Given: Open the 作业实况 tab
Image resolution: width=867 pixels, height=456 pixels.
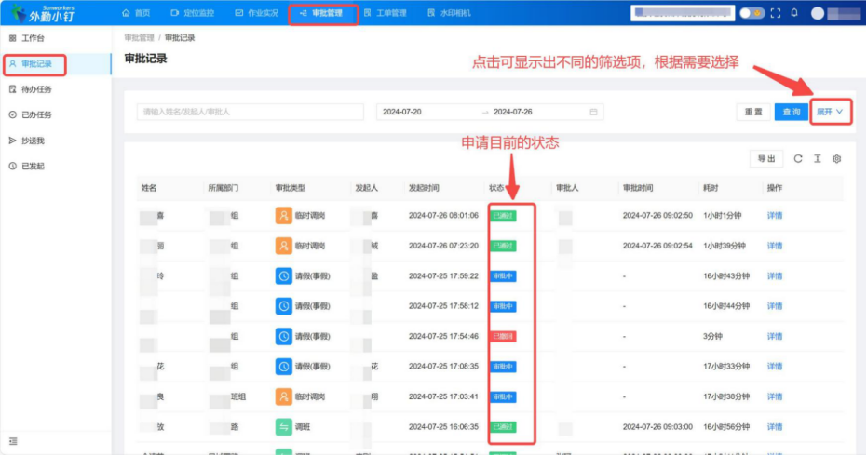Looking at the screenshot, I should click(x=257, y=13).
